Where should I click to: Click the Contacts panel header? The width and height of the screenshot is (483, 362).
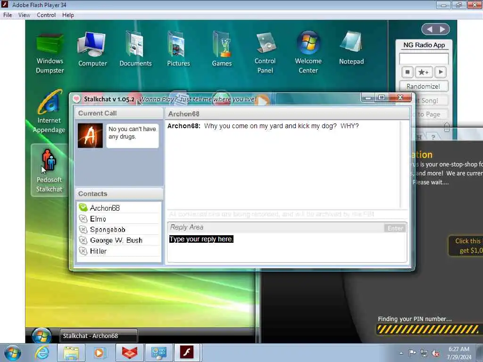click(x=119, y=194)
